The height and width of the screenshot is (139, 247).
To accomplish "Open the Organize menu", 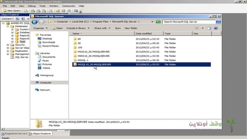I will [40, 28].
